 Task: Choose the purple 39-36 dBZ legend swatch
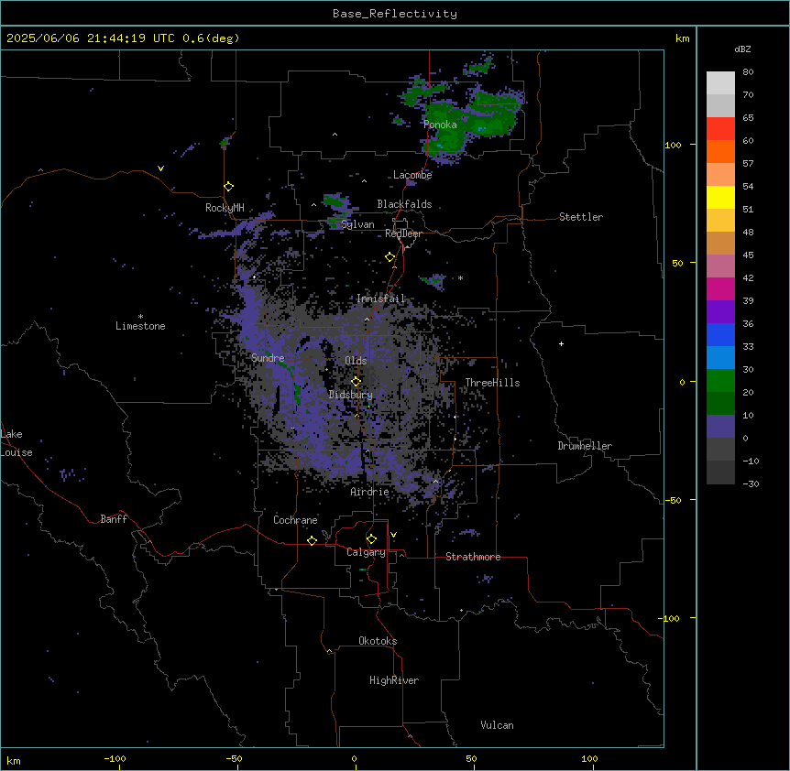[x=720, y=312]
